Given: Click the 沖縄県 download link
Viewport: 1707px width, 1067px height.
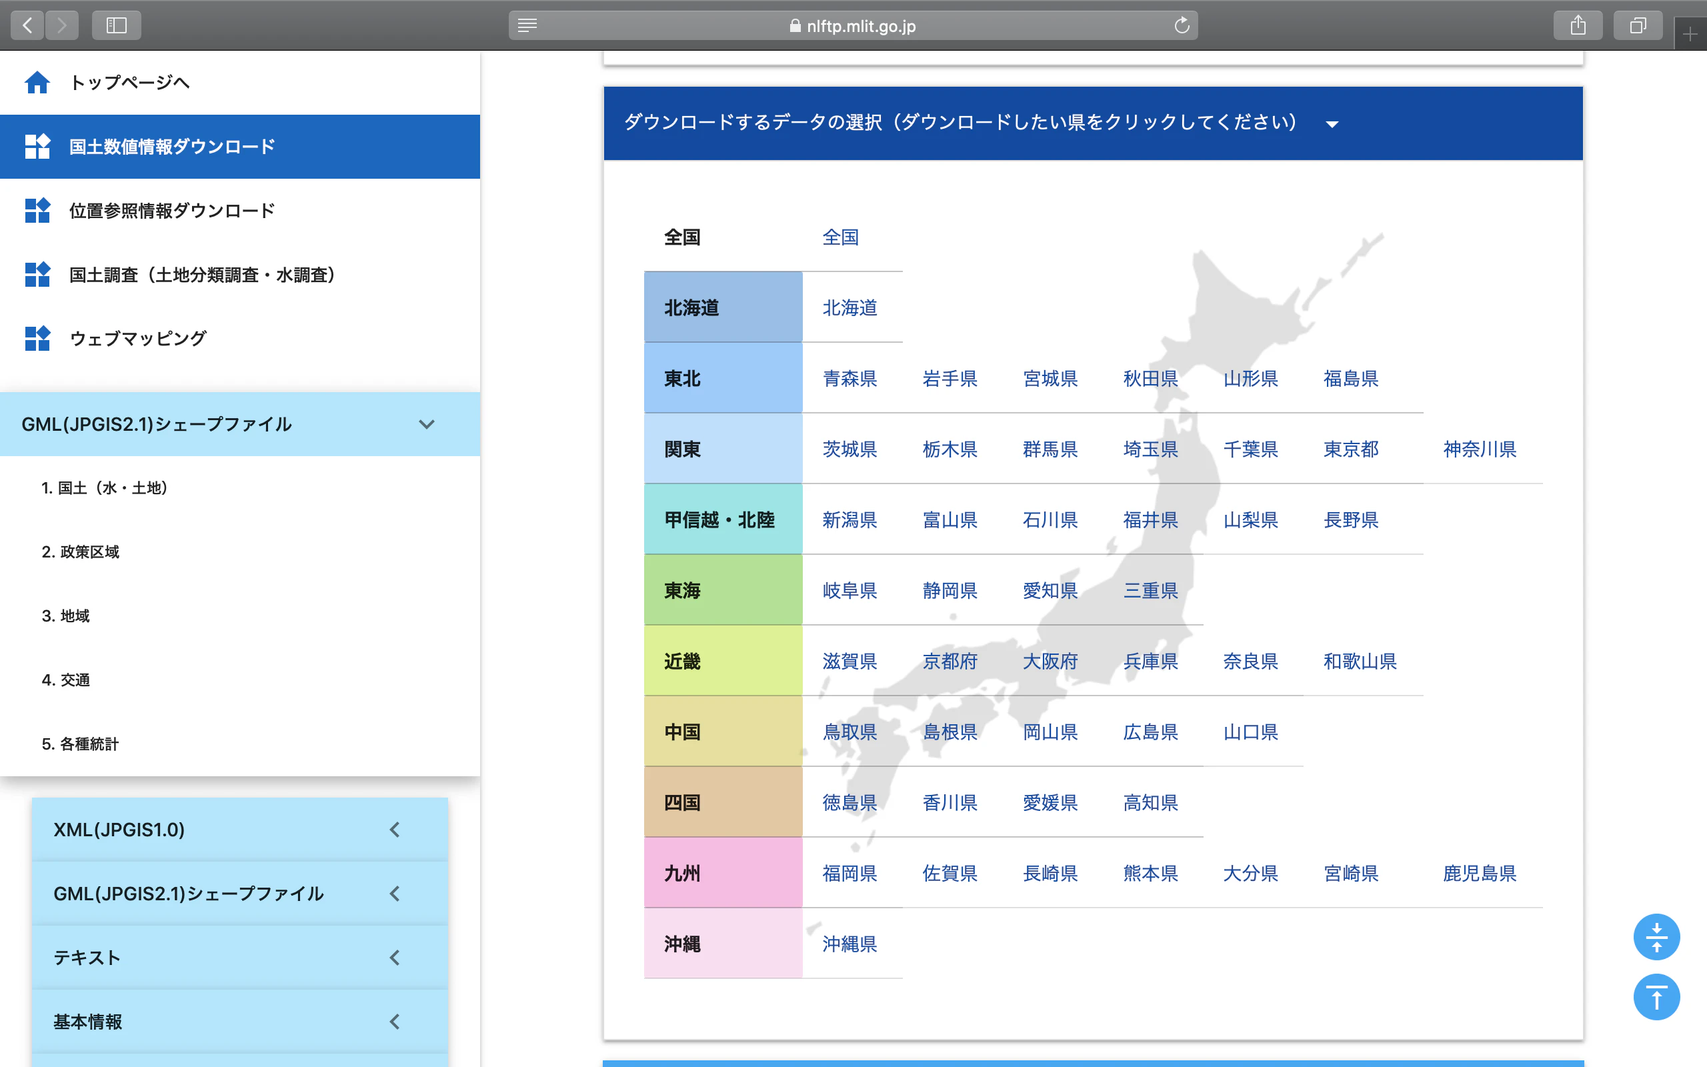Looking at the screenshot, I should click(850, 944).
